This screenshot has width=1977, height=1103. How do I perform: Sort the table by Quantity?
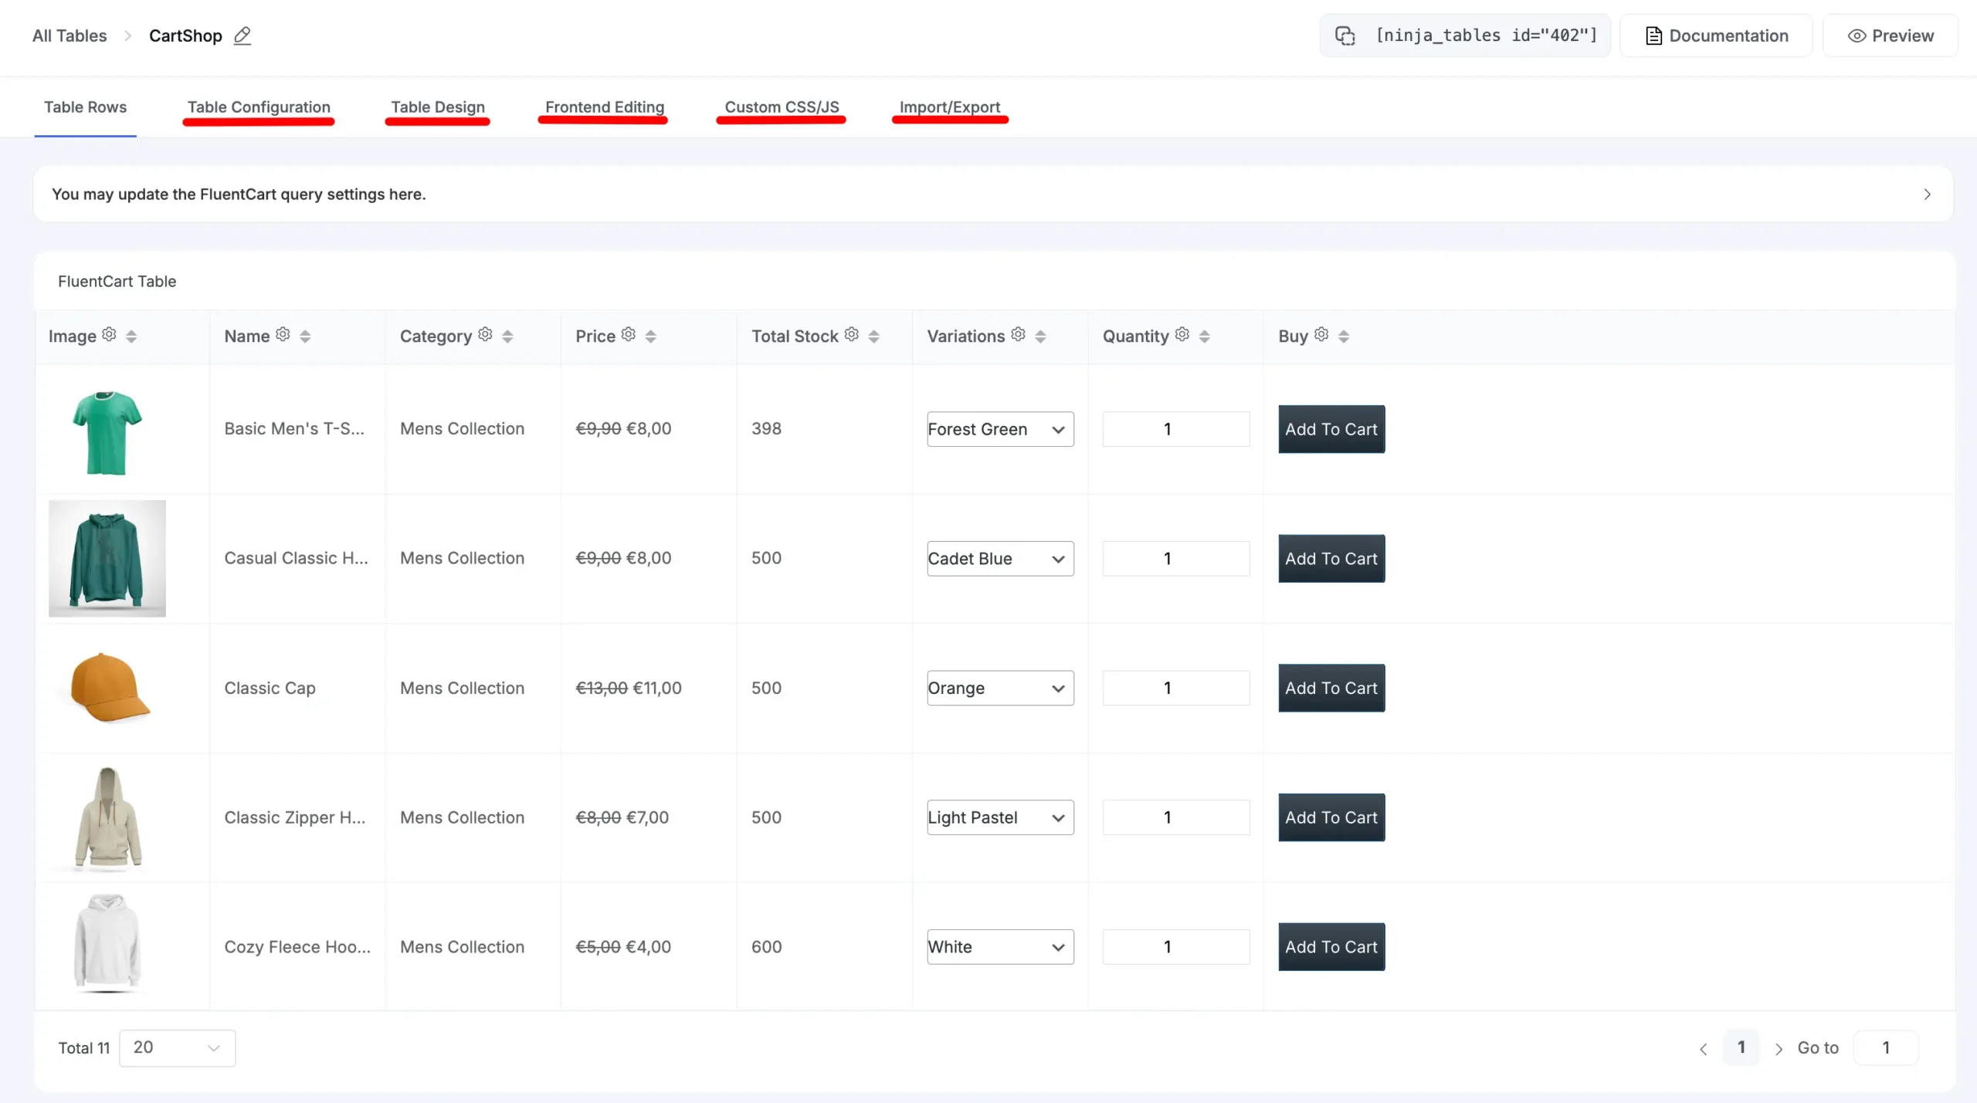1203,336
